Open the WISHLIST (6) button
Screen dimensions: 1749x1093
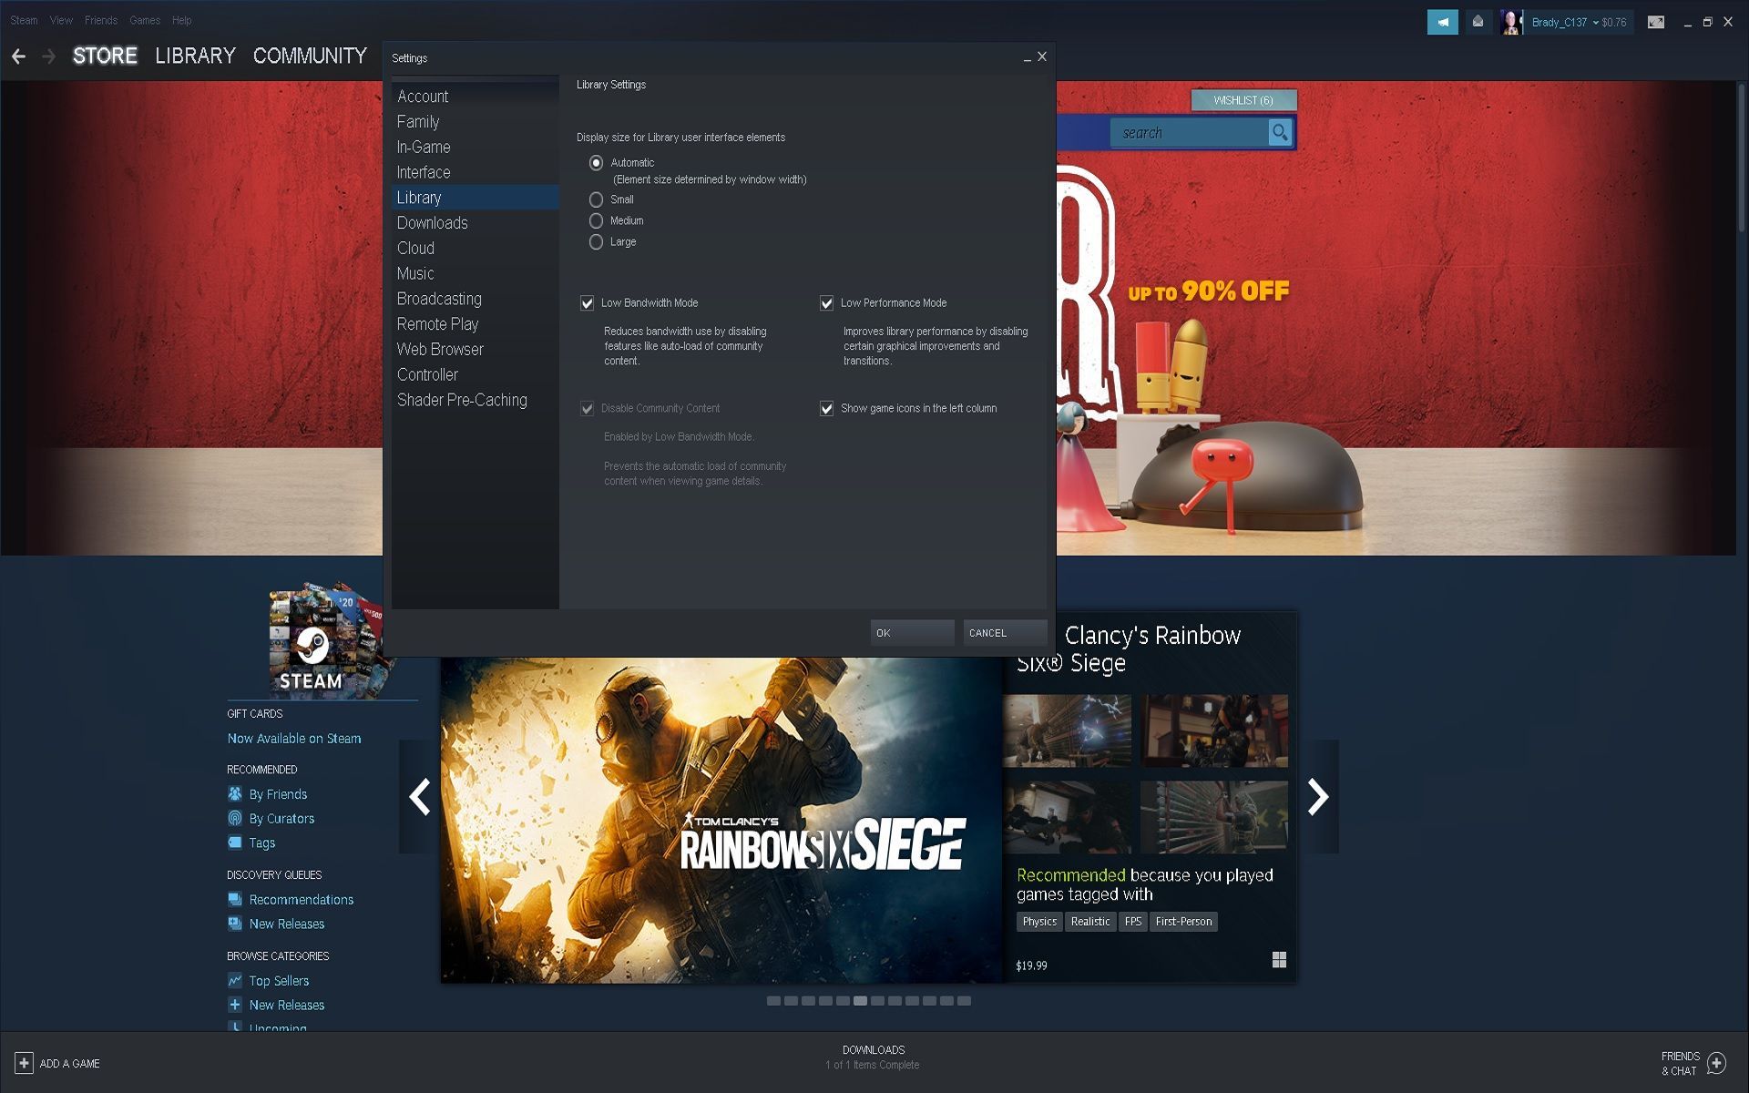click(1243, 100)
